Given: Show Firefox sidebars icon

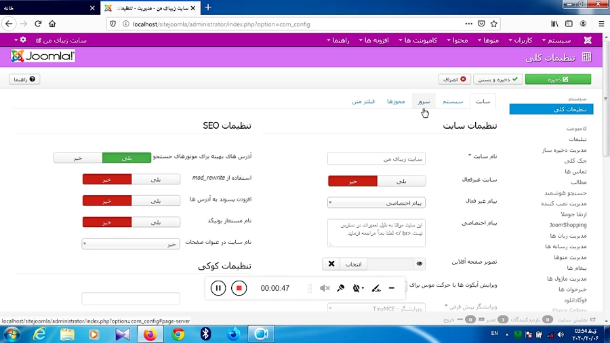Looking at the screenshot, I should coord(569,24).
